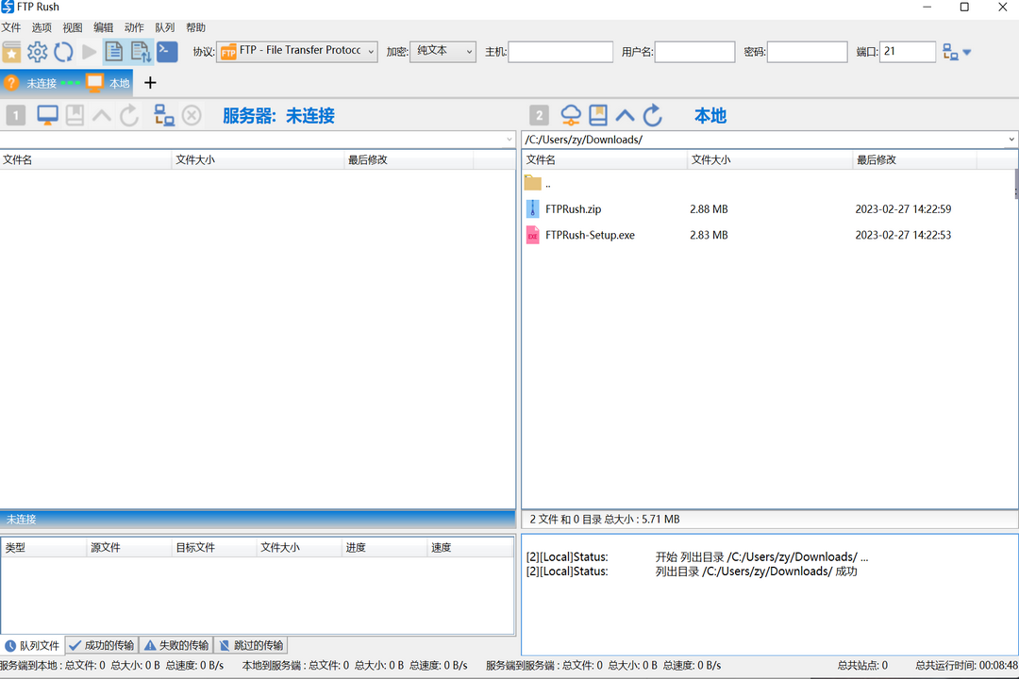
Task: Expand the local path address dropdown
Action: click(x=1011, y=139)
